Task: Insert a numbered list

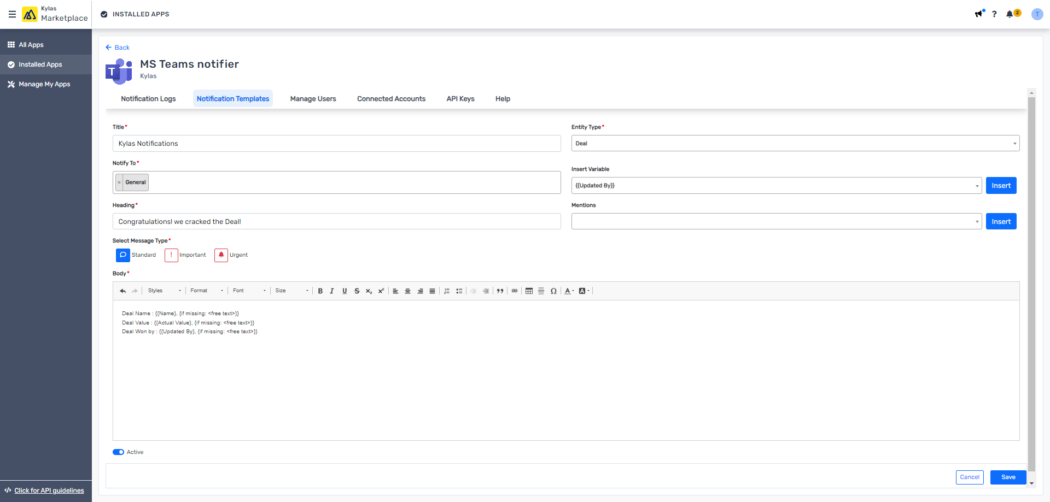Action: coord(447,291)
